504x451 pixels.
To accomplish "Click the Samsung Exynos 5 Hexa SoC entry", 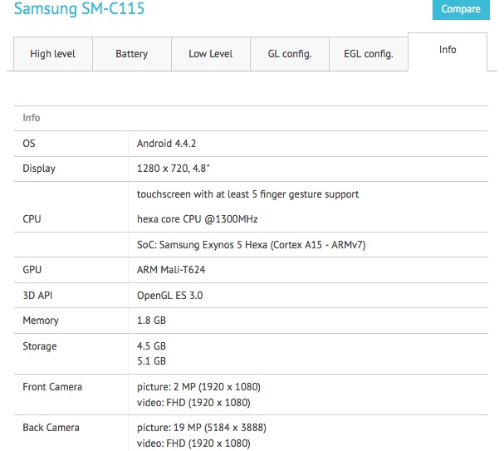I will (251, 245).
